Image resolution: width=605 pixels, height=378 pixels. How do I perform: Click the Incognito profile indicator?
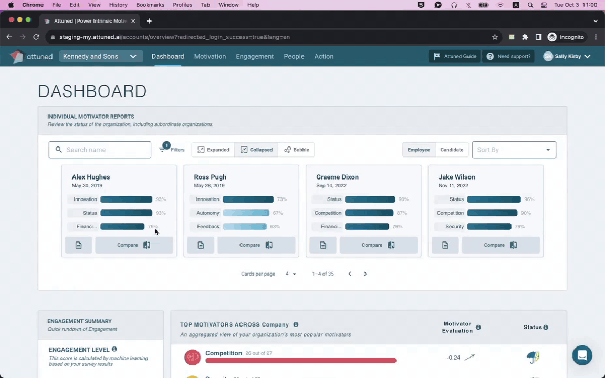[566, 37]
